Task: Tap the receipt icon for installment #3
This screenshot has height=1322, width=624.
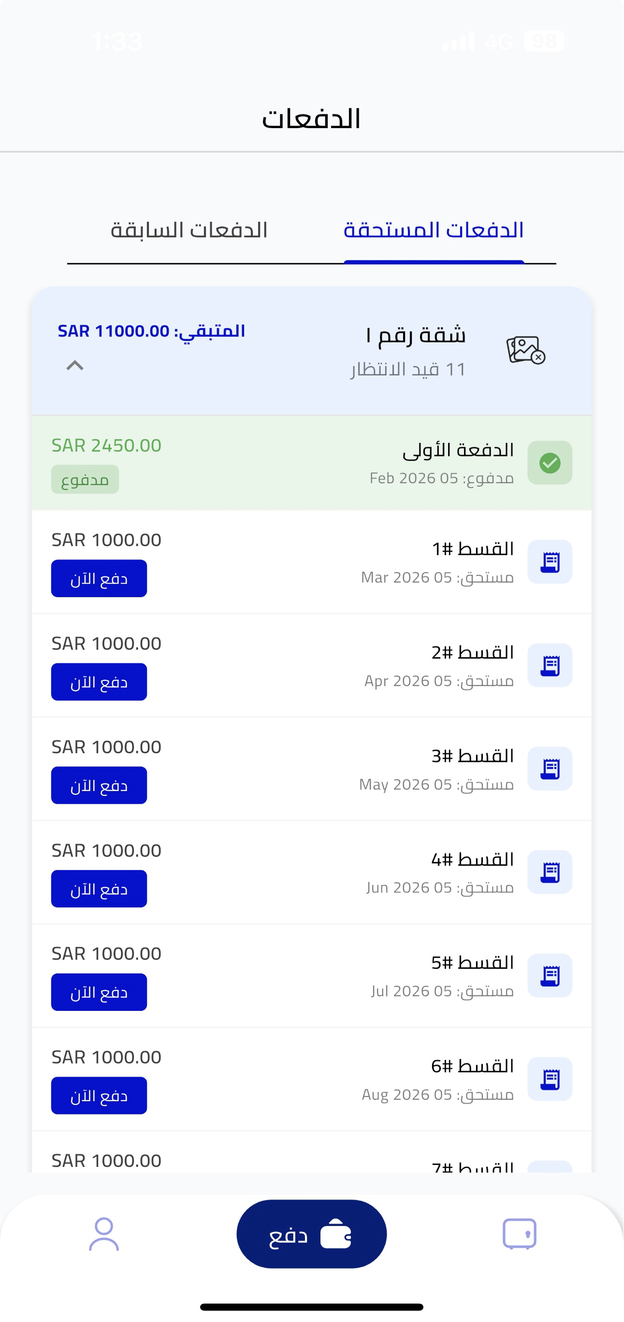Action: 550,769
